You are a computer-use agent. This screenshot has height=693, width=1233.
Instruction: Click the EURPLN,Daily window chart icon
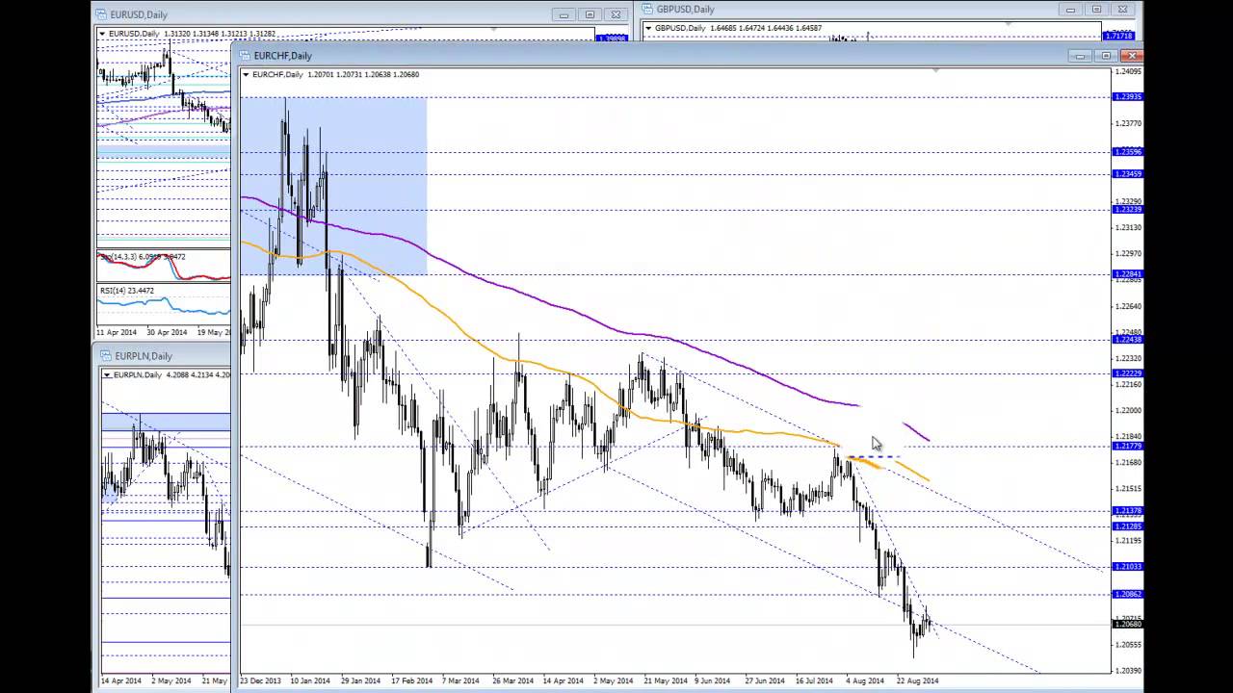[107, 356]
